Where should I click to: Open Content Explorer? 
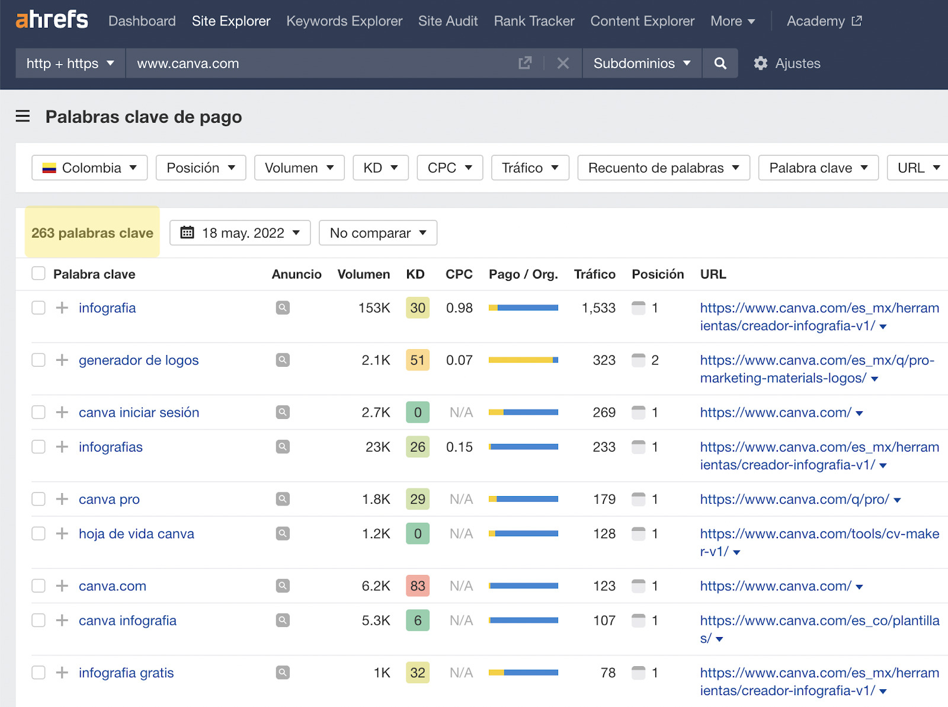(x=642, y=21)
